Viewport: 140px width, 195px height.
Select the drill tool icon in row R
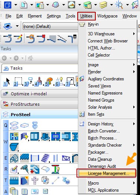click(x=25, y=169)
